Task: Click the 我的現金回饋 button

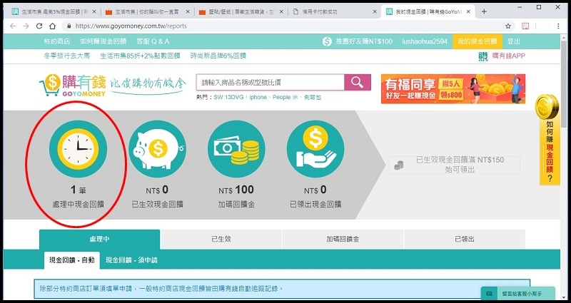Action: [x=477, y=41]
